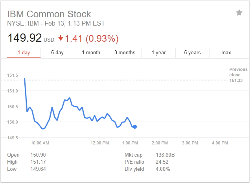Select the 1 day tab
The width and height of the screenshot is (250, 183).
click(x=24, y=52)
